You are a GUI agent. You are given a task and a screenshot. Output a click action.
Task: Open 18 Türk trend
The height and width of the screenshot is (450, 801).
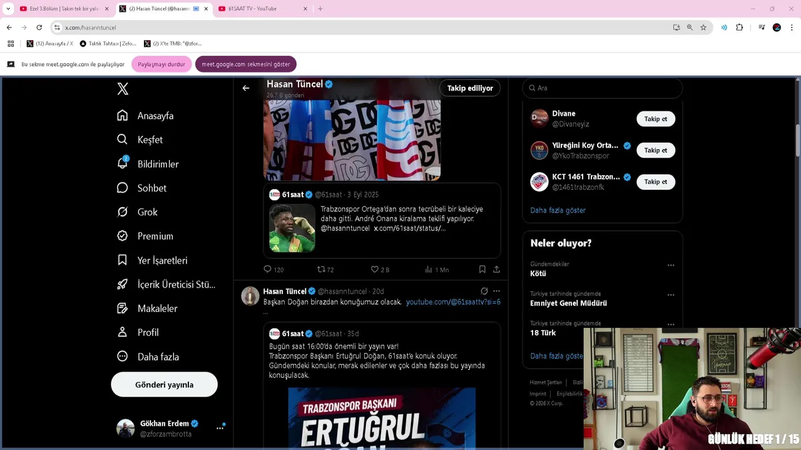543,332
